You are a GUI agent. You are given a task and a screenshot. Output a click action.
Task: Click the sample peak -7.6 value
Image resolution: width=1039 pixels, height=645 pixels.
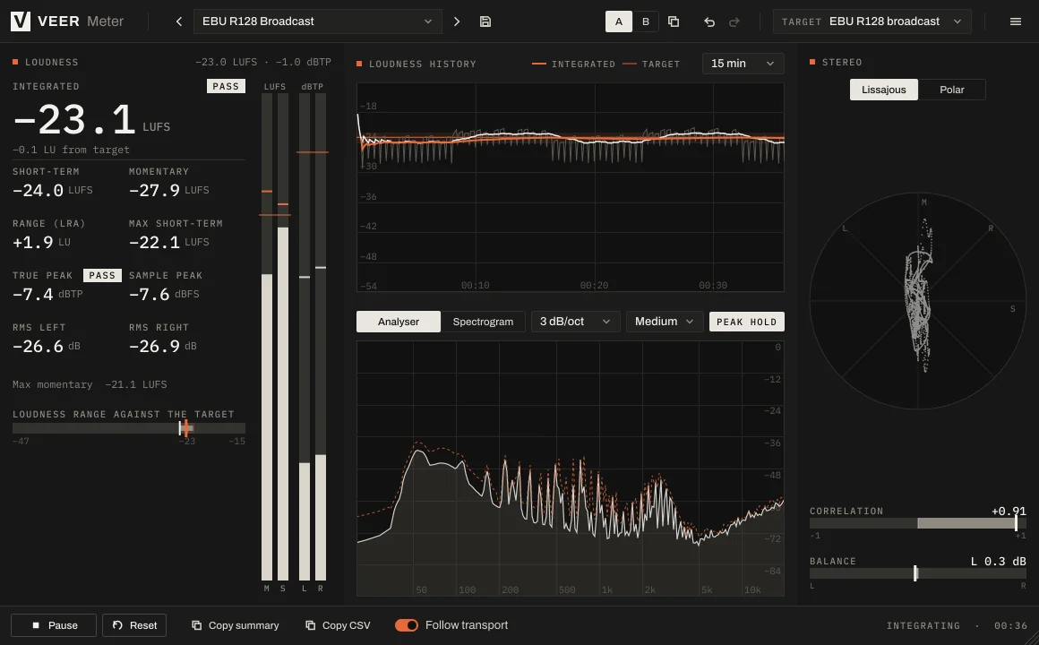(x=149, y=295)
